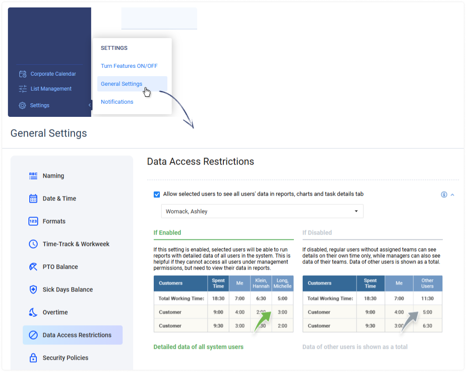Viewport: 466px width, 372px height.
Task: Select the Date & Time calendar icon
Action: click(33, 198)
